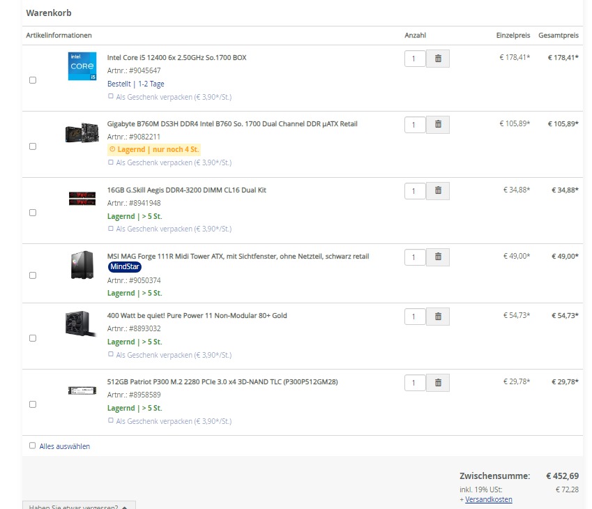
Task: Click the Gesamtpreis column header
Action: tap(559, 35)
